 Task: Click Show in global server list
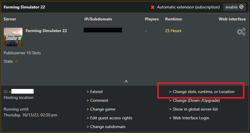pos(193,109)
